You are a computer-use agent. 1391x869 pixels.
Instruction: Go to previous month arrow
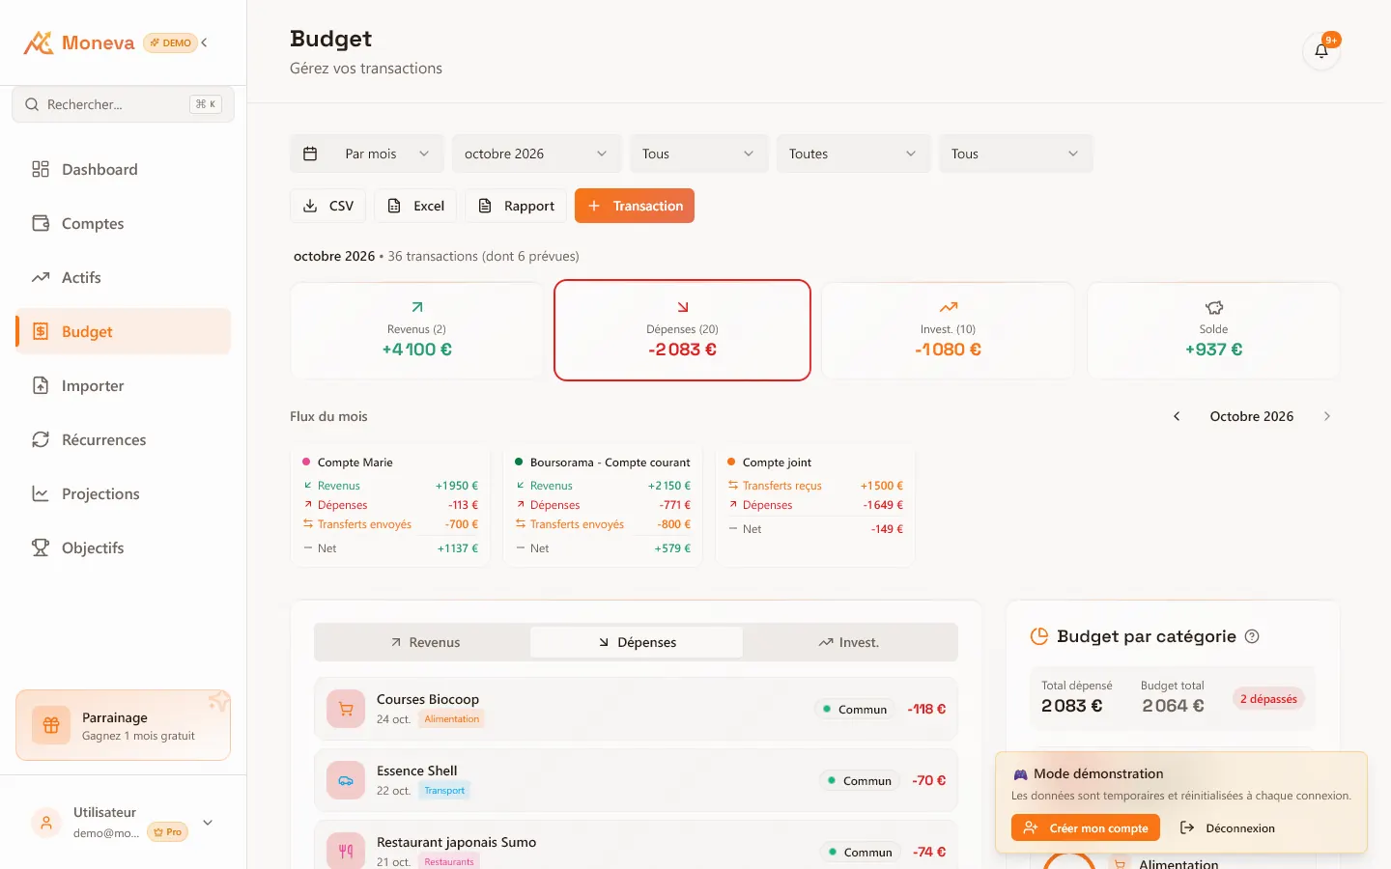point(1177,416)
